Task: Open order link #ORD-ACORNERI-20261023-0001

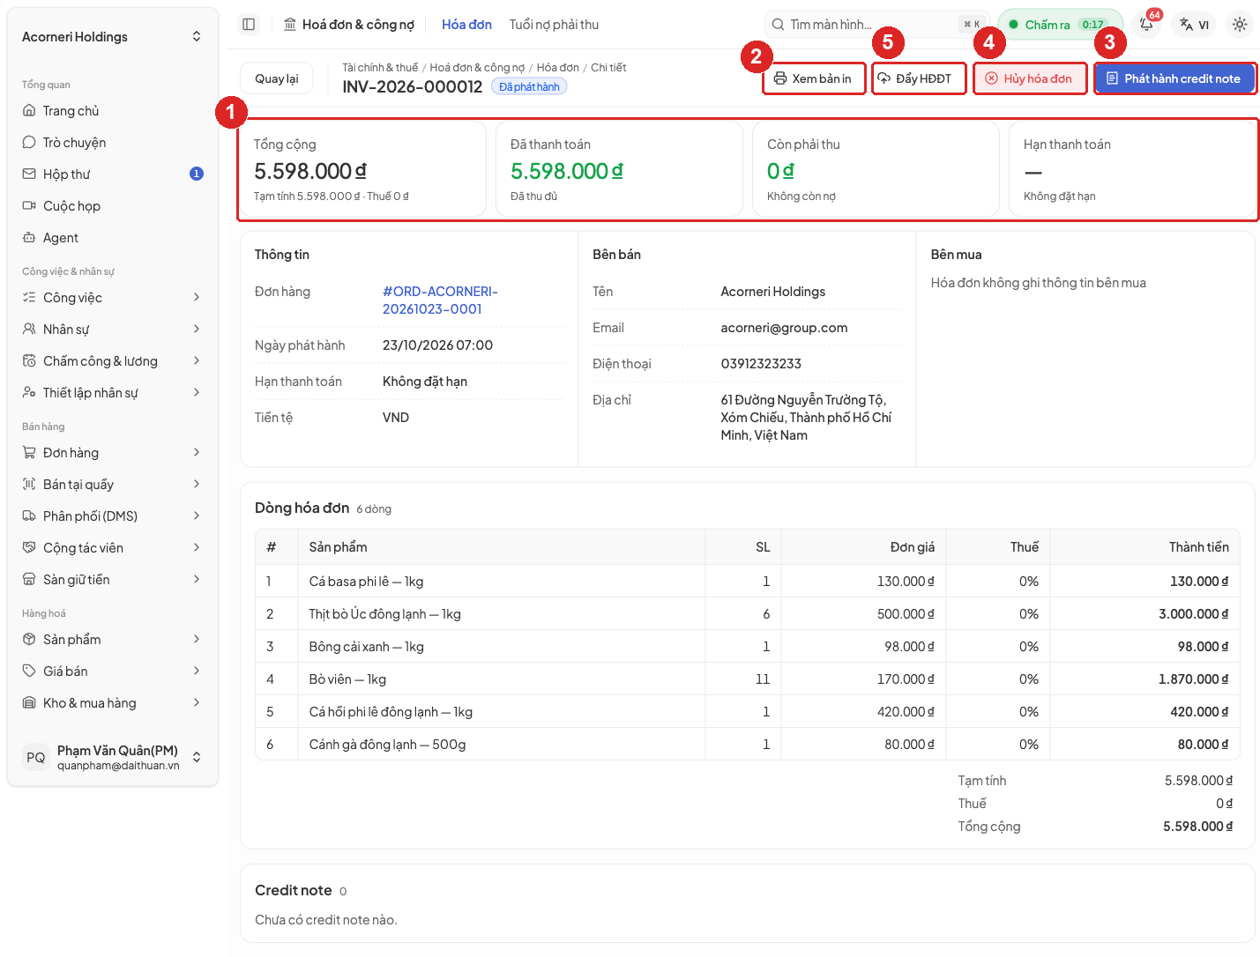Action: (440, 300)
